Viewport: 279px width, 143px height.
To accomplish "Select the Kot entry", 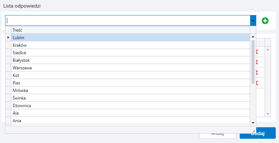I will [130, 75].
